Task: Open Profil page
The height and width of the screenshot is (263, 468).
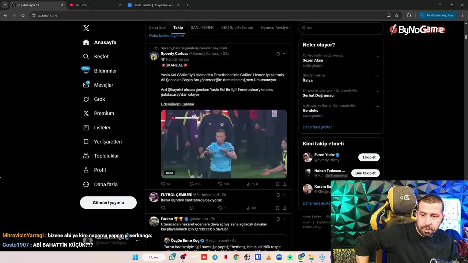Action: [94, 170]
